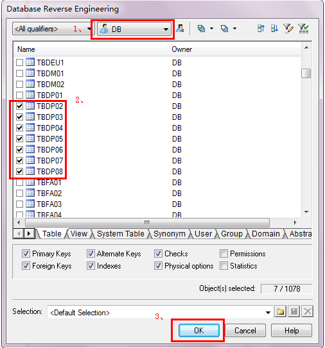Click the folder icon next to Selection

(x=280, y=311)
